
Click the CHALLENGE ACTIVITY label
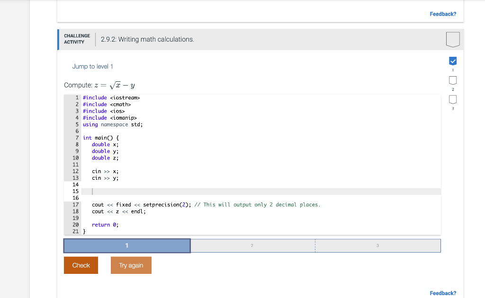click(x=77, y=39)
